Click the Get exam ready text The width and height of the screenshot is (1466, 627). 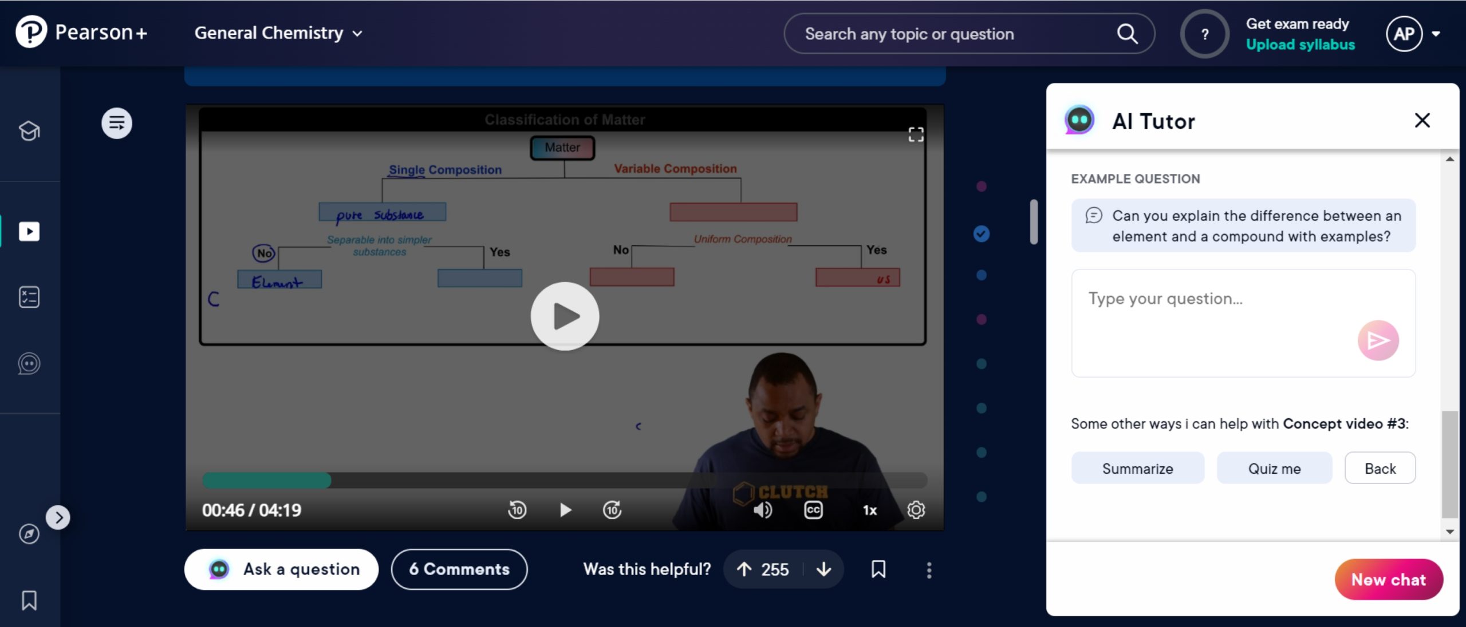coord(1297,24)
